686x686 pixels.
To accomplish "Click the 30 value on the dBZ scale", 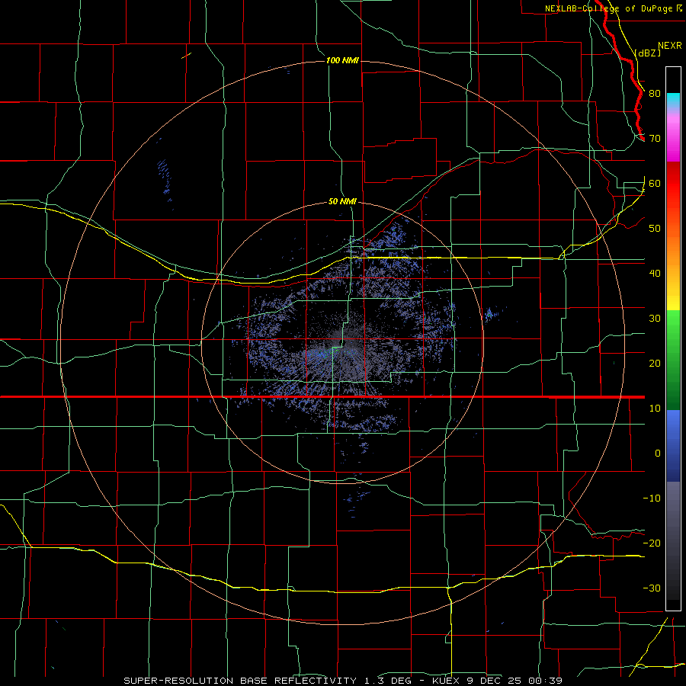I will (655, 319).
